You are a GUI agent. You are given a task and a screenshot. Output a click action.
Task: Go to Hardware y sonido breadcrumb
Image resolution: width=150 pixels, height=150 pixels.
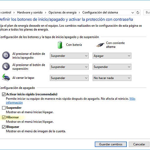[30, 12]
